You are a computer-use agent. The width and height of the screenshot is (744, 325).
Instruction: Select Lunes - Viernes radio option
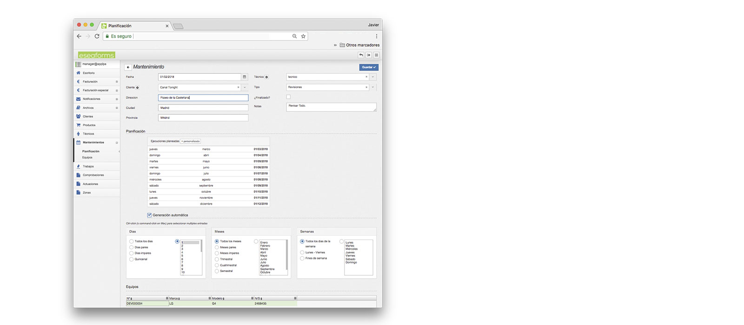302,253
